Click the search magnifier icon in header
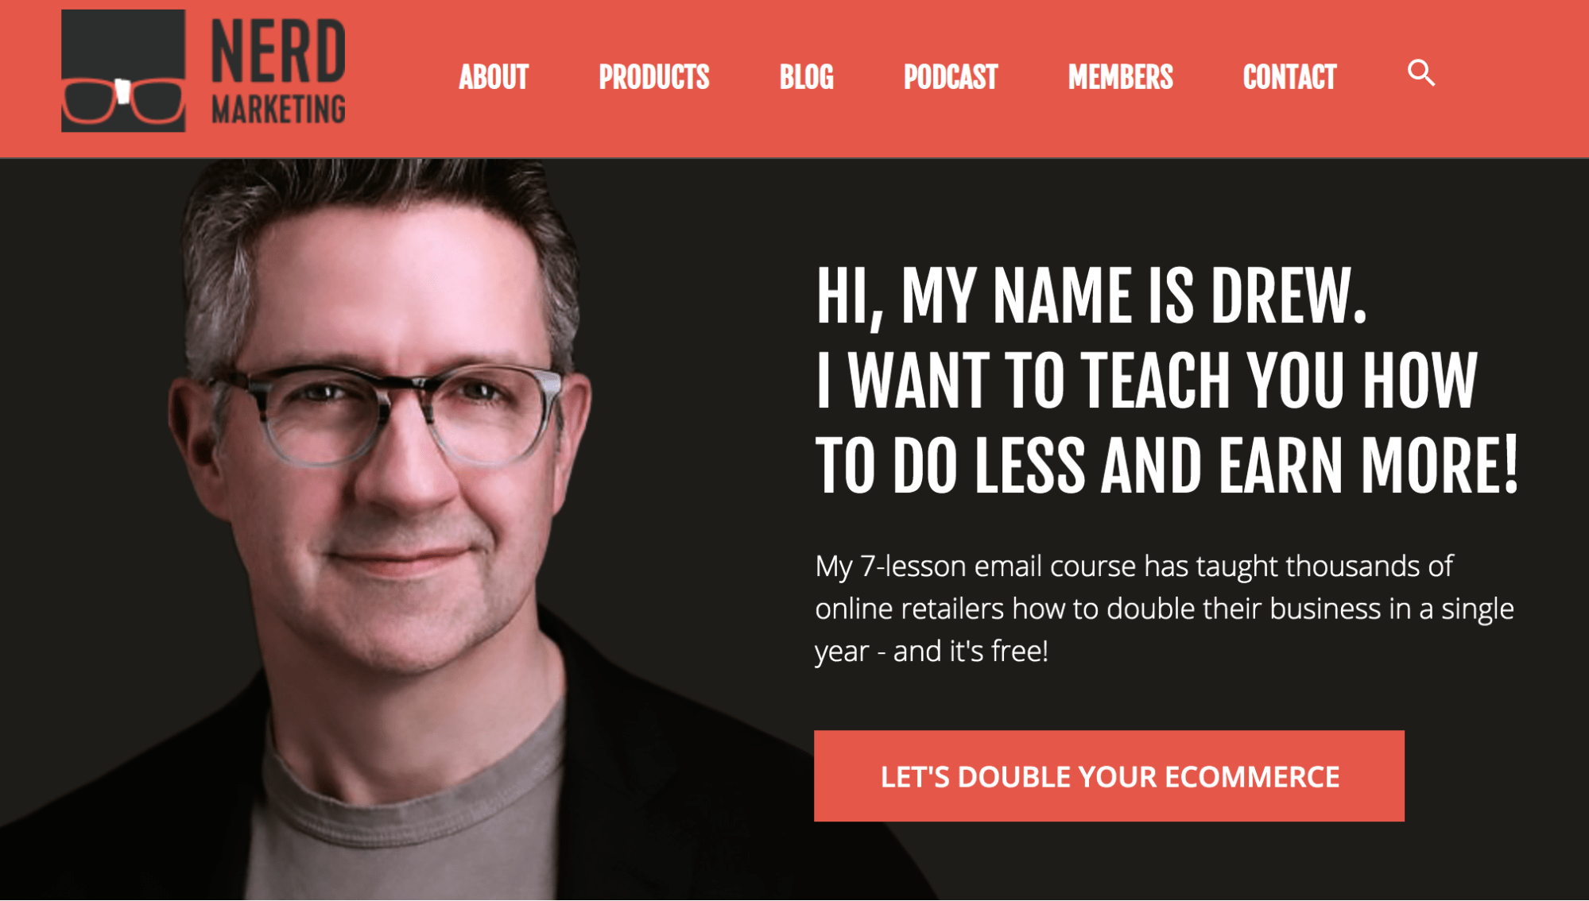Image resolution: width=1589 pixels, height=901 pixels. click(1421, 73)
